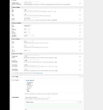The height and width of the screenshot is (110, 103).
Task: Click the Product length _length field
Action: [32, 56]
